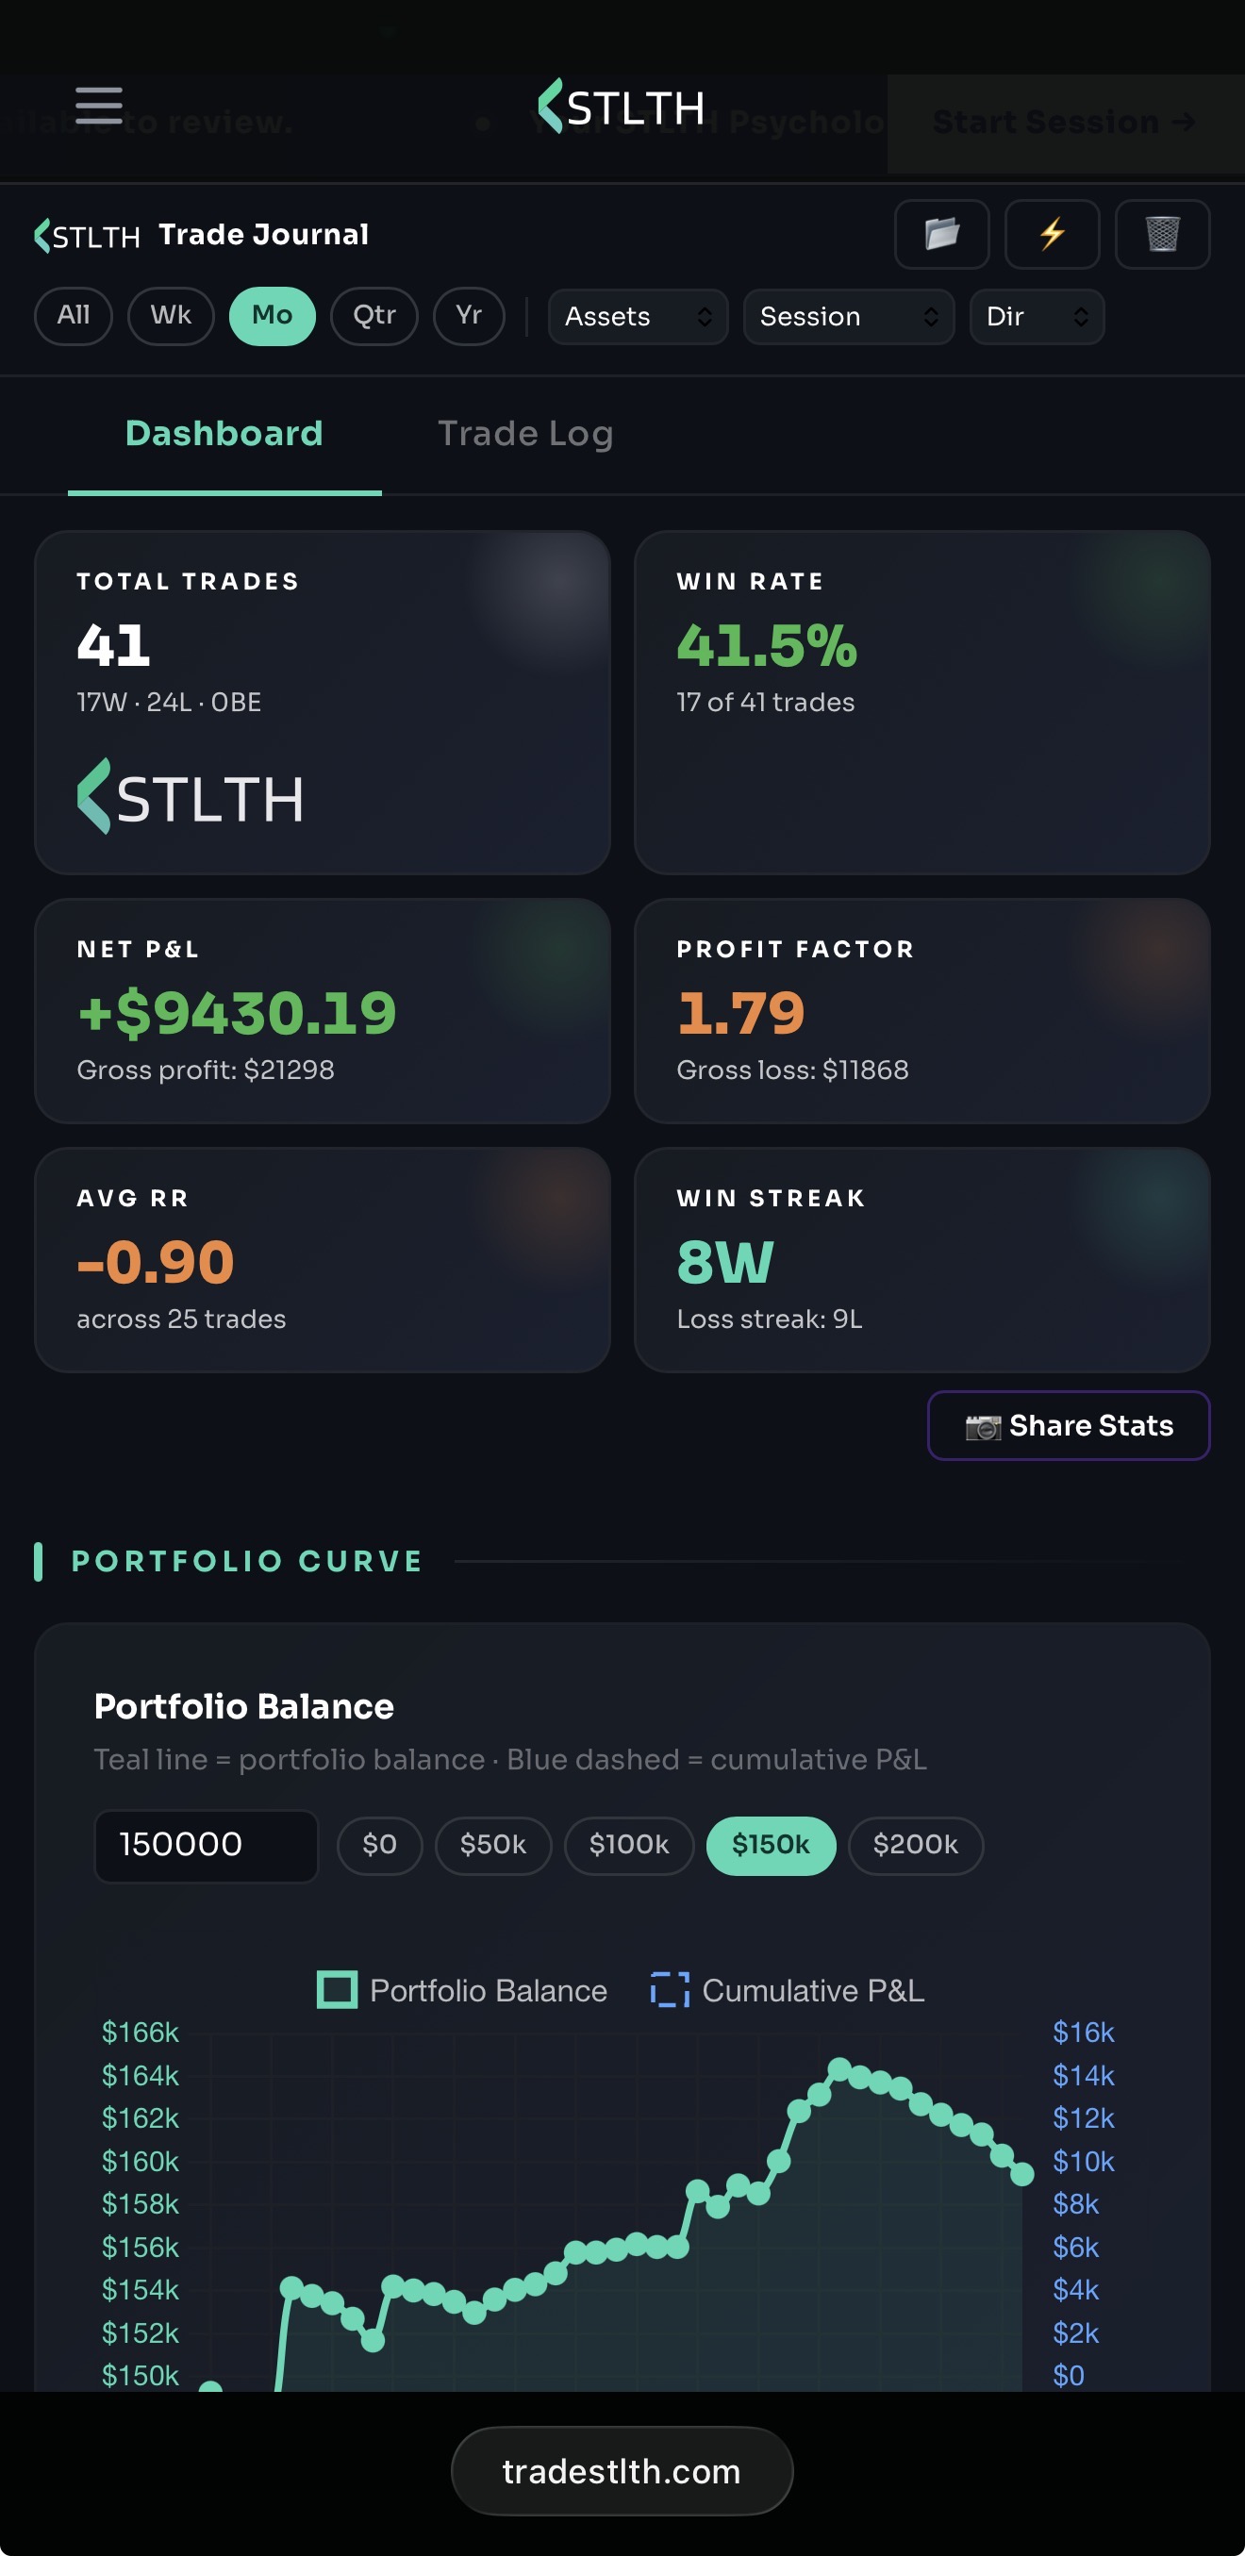
Task: Open the Session dropdown
Action: (x=848, y=317)
